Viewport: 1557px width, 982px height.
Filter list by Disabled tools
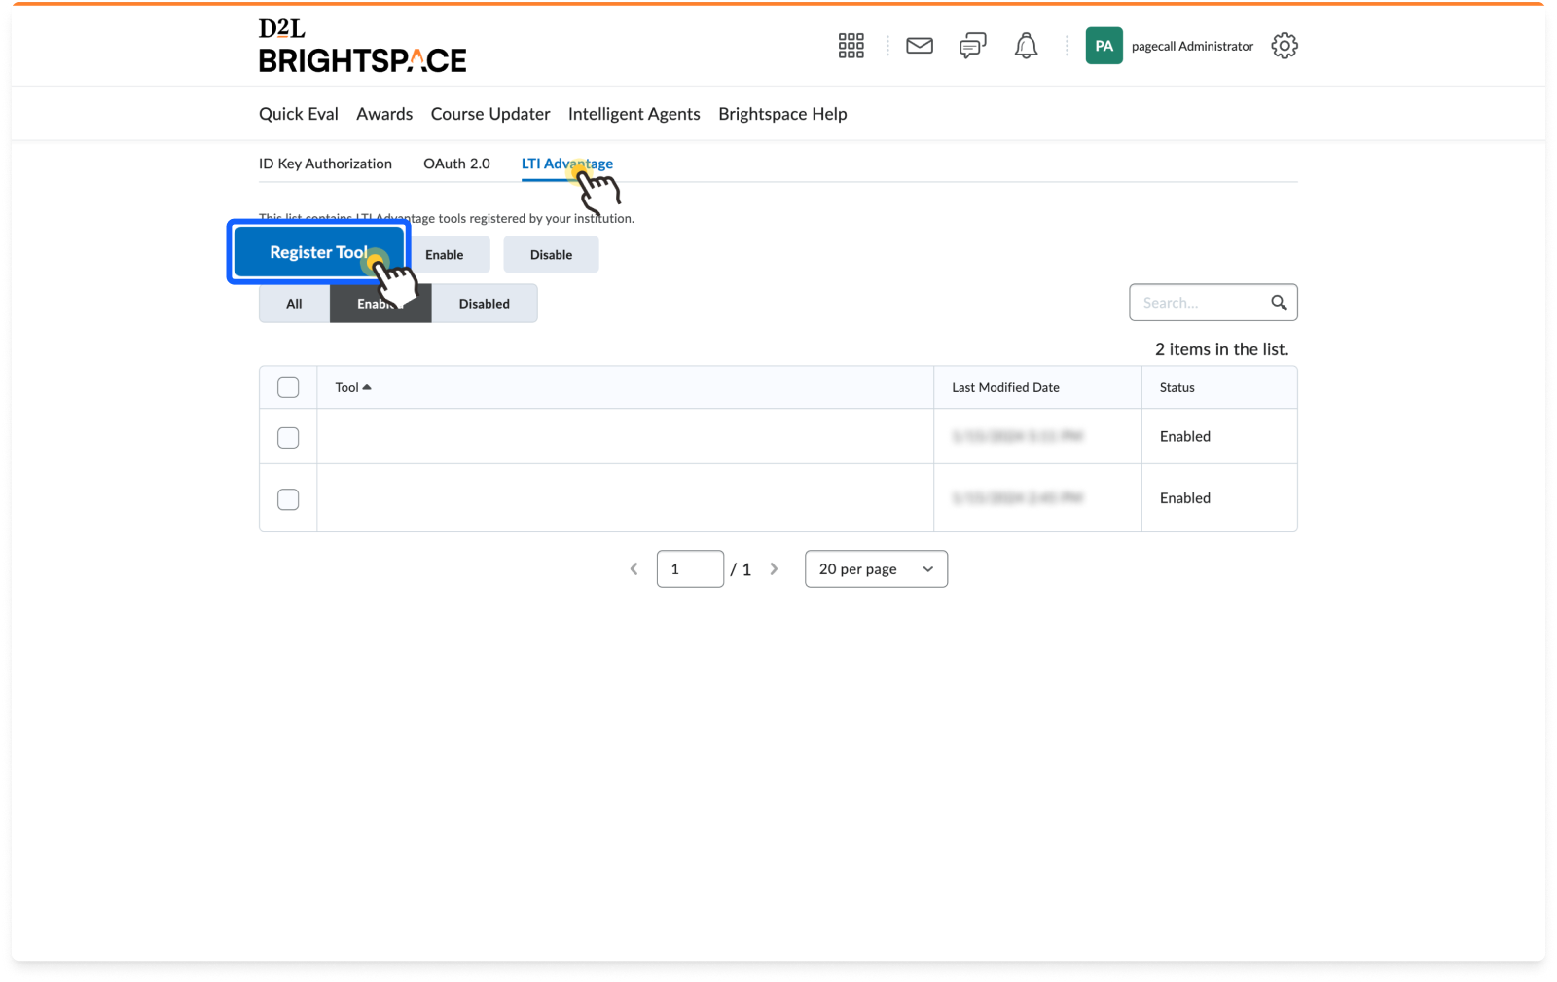tap(485, 304)
